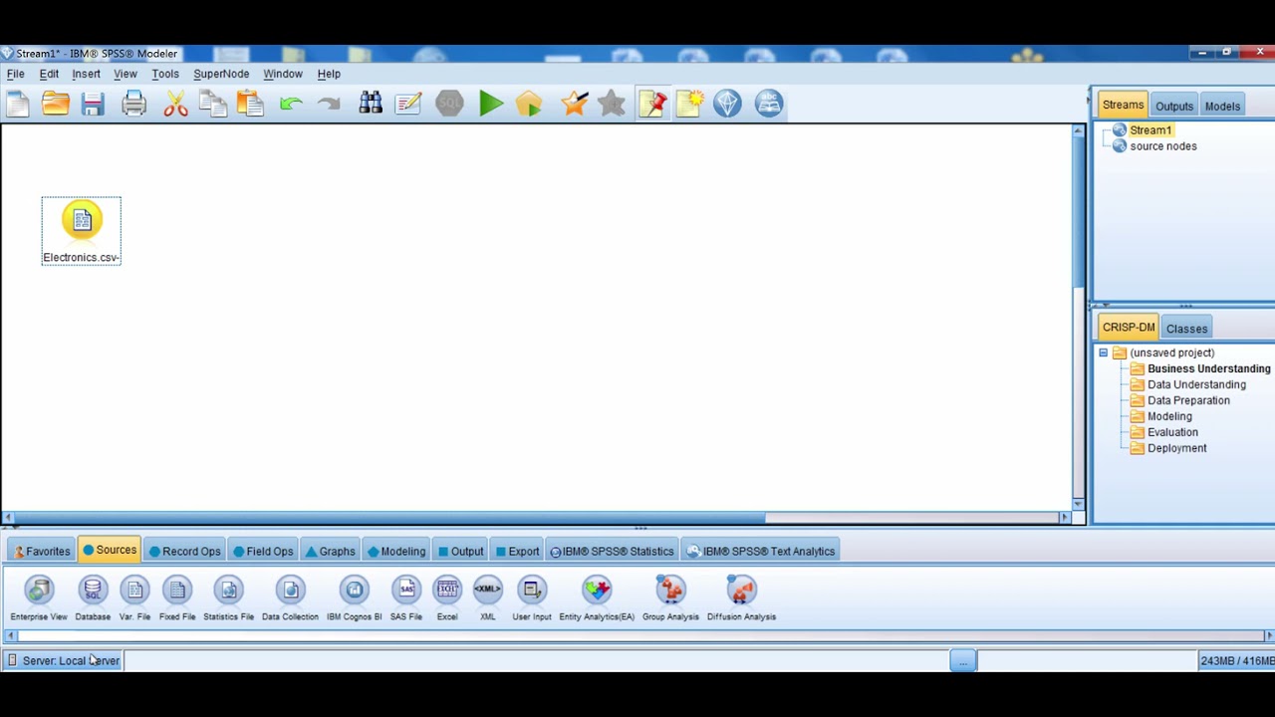Switch to the Outputs manager tab
This screenshot has height=717, width=1275.
(x=1174, y=106)
